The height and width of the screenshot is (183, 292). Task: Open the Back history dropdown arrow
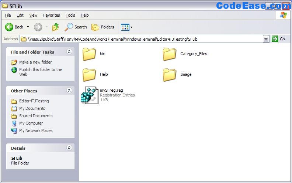tap(28, 27)
